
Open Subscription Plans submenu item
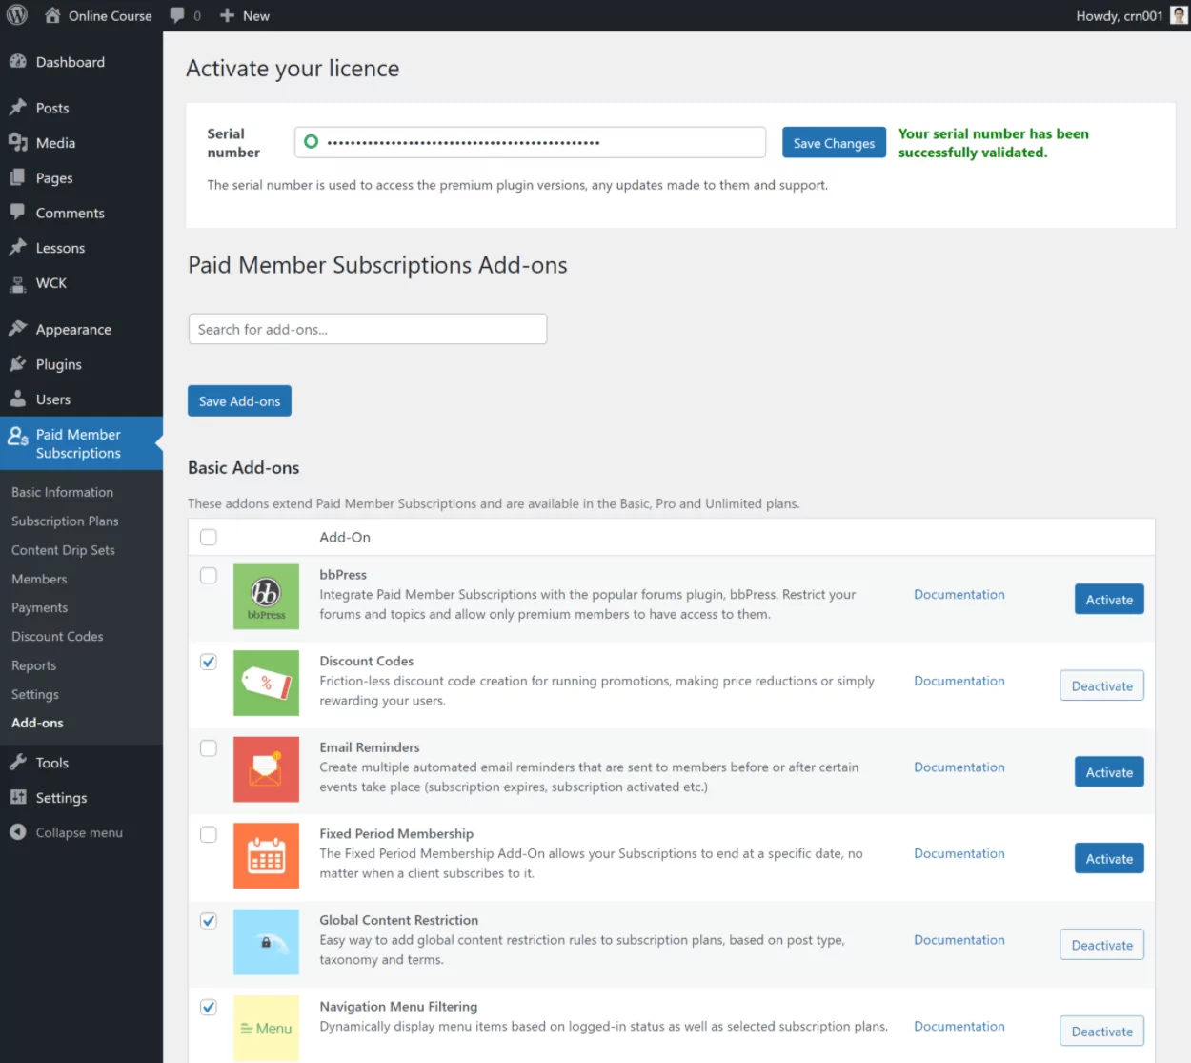click(x=65, y=521)
